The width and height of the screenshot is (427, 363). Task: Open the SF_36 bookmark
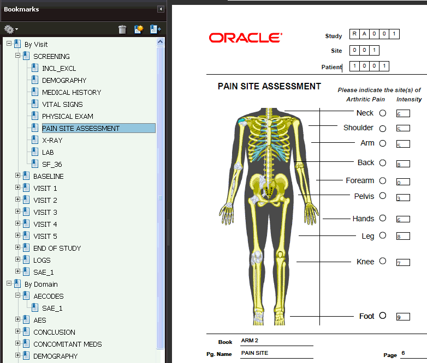tap(52, 164)
